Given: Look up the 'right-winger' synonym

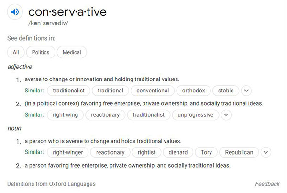Looking at the screenshot, I should pos(68,152).
